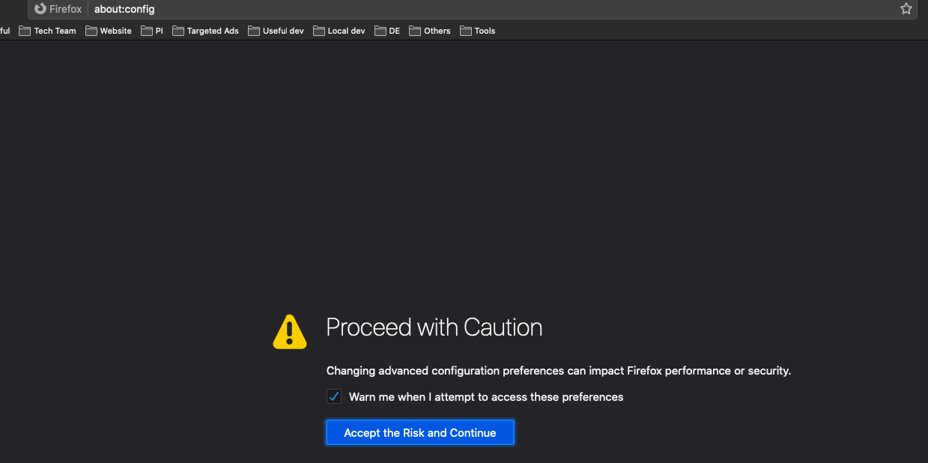The height and width of the screenshot is (463, 928).
Task: Click the 'Firefox' identity label in the address bar
Action: coord(65,9)
